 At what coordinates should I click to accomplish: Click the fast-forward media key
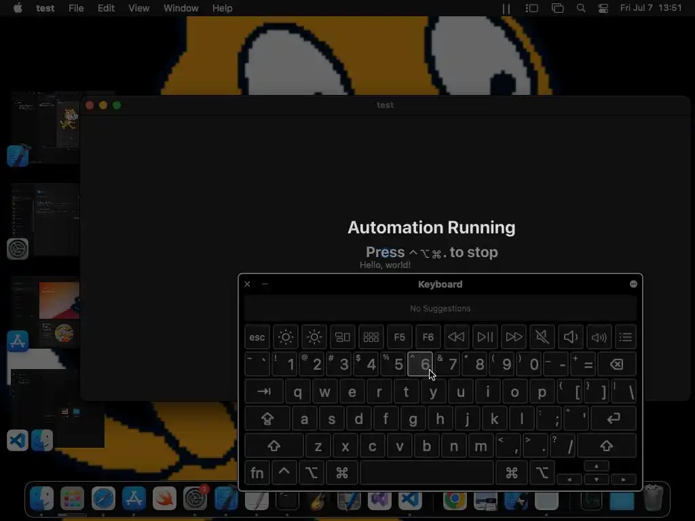tap(514, 337)
